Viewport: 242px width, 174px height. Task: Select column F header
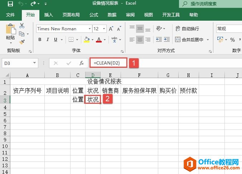[139, 75]
